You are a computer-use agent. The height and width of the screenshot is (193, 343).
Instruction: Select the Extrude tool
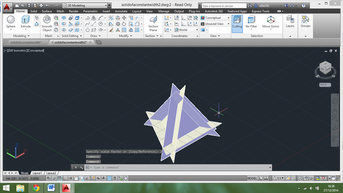26,22
